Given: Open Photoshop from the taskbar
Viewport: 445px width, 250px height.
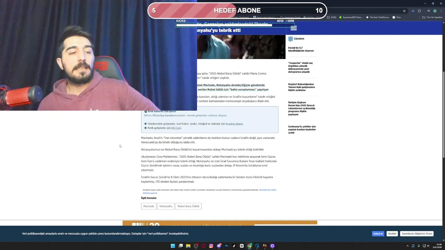Looking at the screenshot, I should (x=226, y=246).
